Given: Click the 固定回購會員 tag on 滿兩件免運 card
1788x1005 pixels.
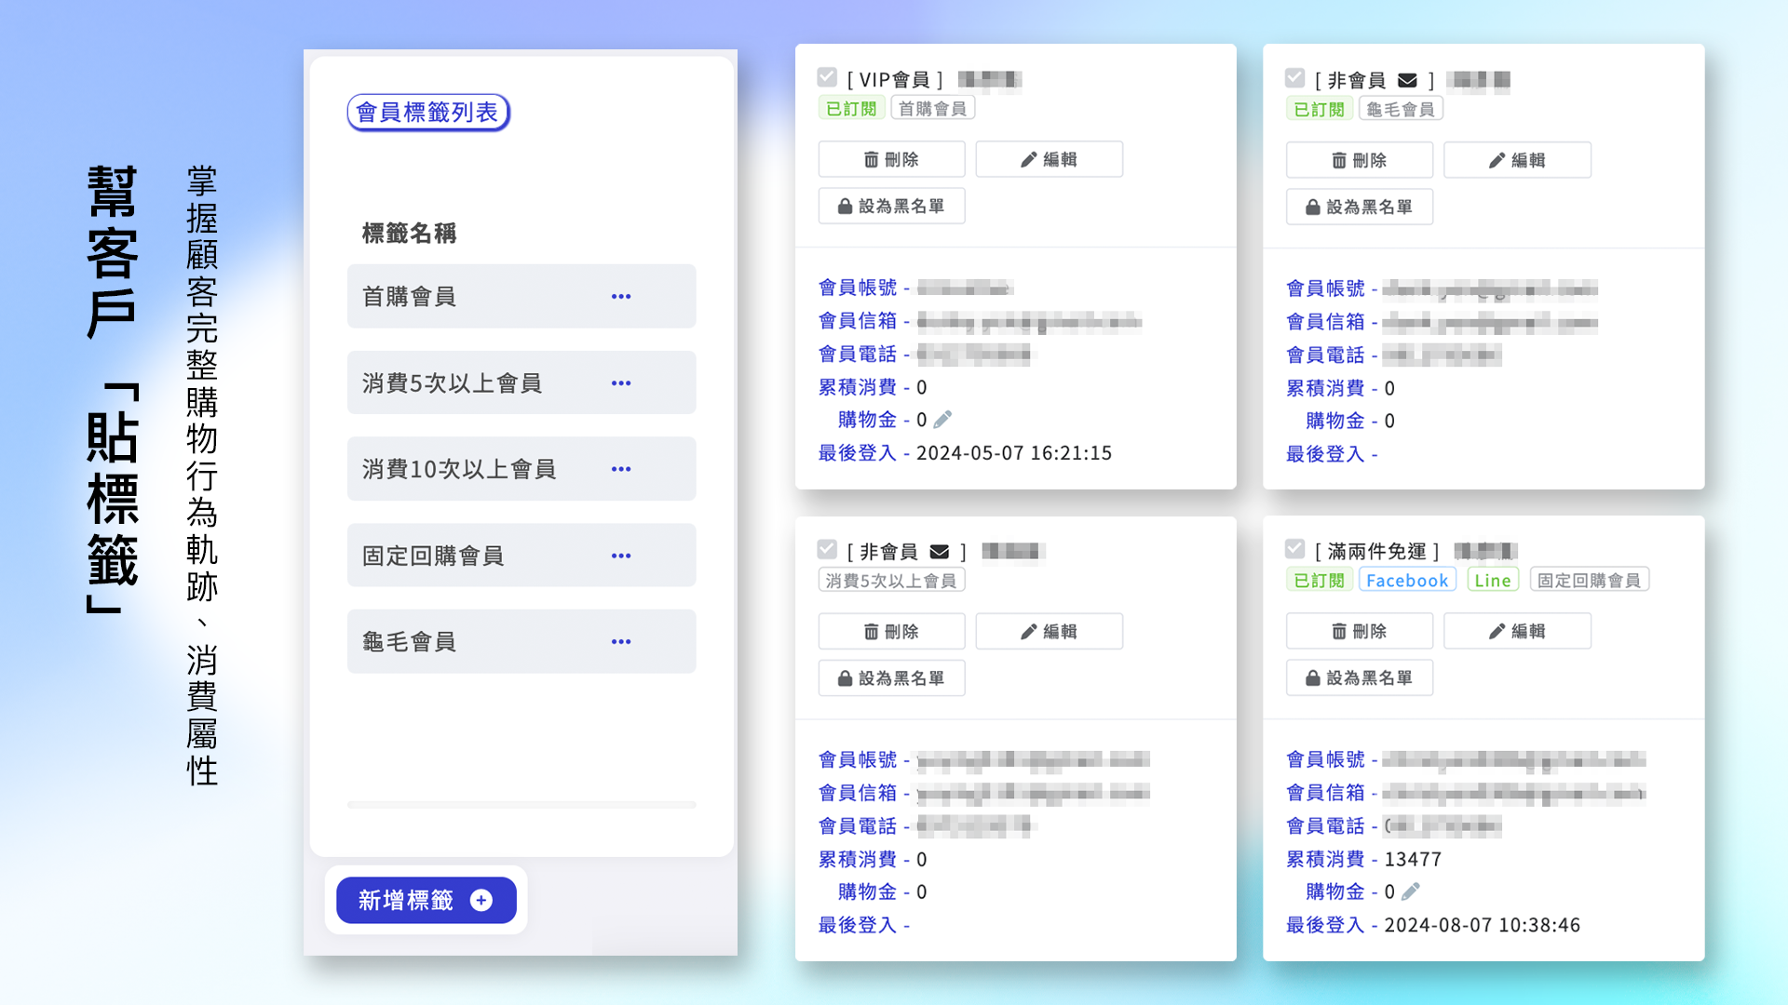Looking at the screenshot, I should click(x=1589, y=580).
